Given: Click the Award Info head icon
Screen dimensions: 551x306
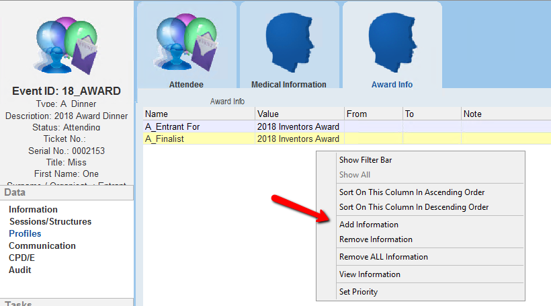Looking at the screenshot, I should coord(392,43).
